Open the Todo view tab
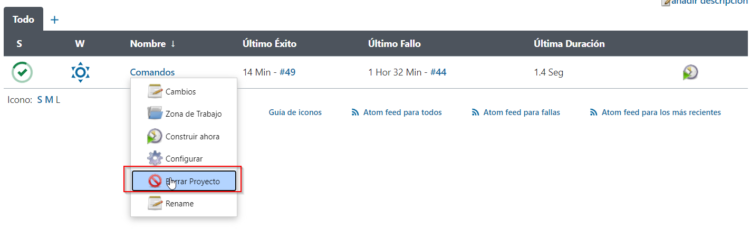The height and width of the screenshot is (237, 750). pyautogui.click(x=23, y=20)
